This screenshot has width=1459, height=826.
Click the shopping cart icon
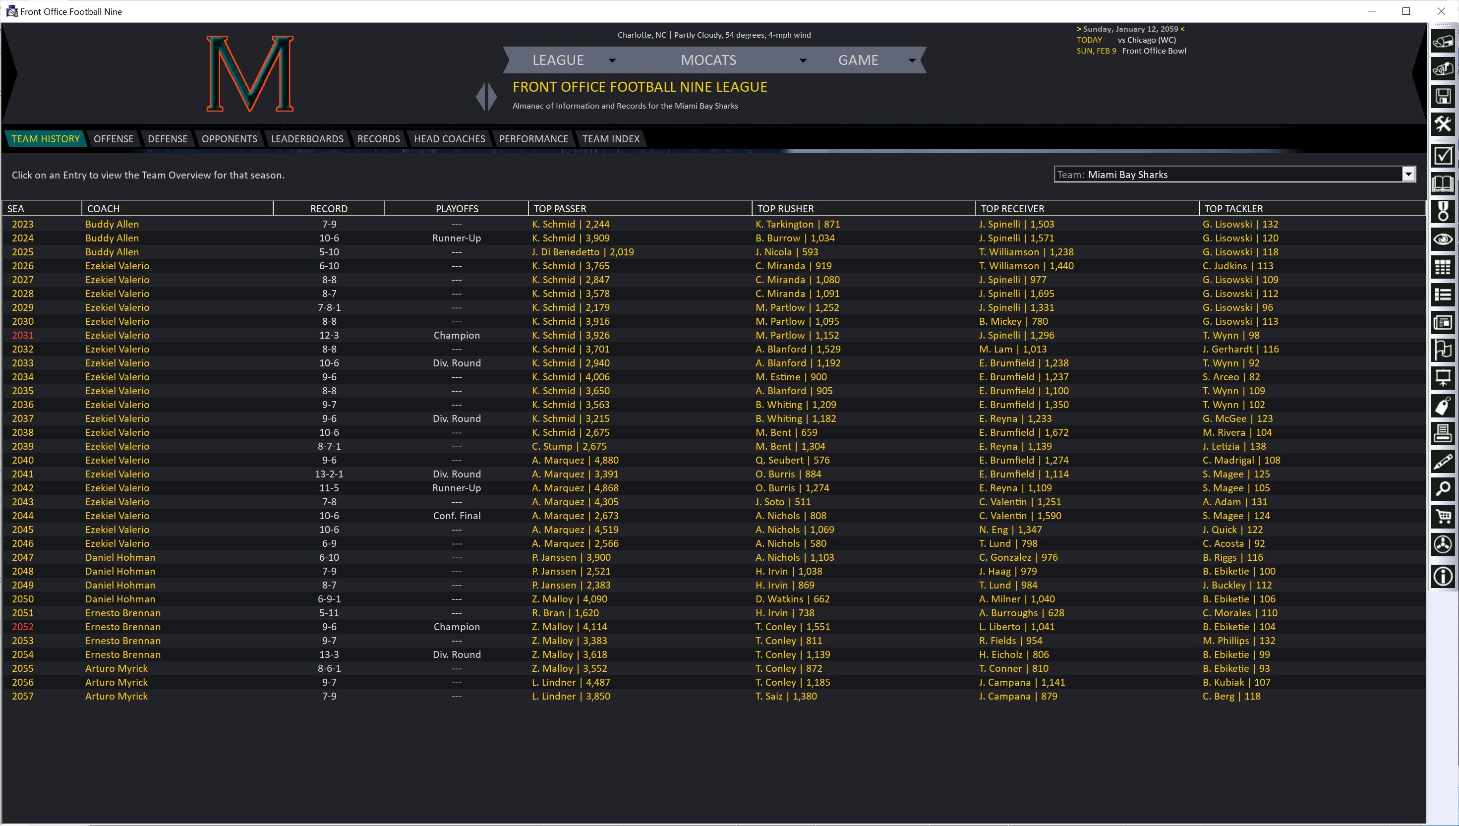point(1444,517)
